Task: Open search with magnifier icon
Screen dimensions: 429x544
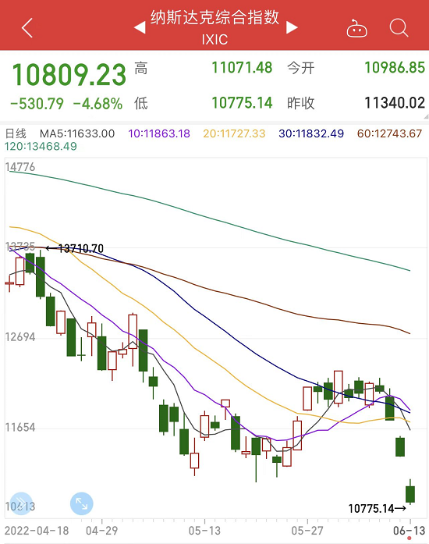Action: [399, 28]
